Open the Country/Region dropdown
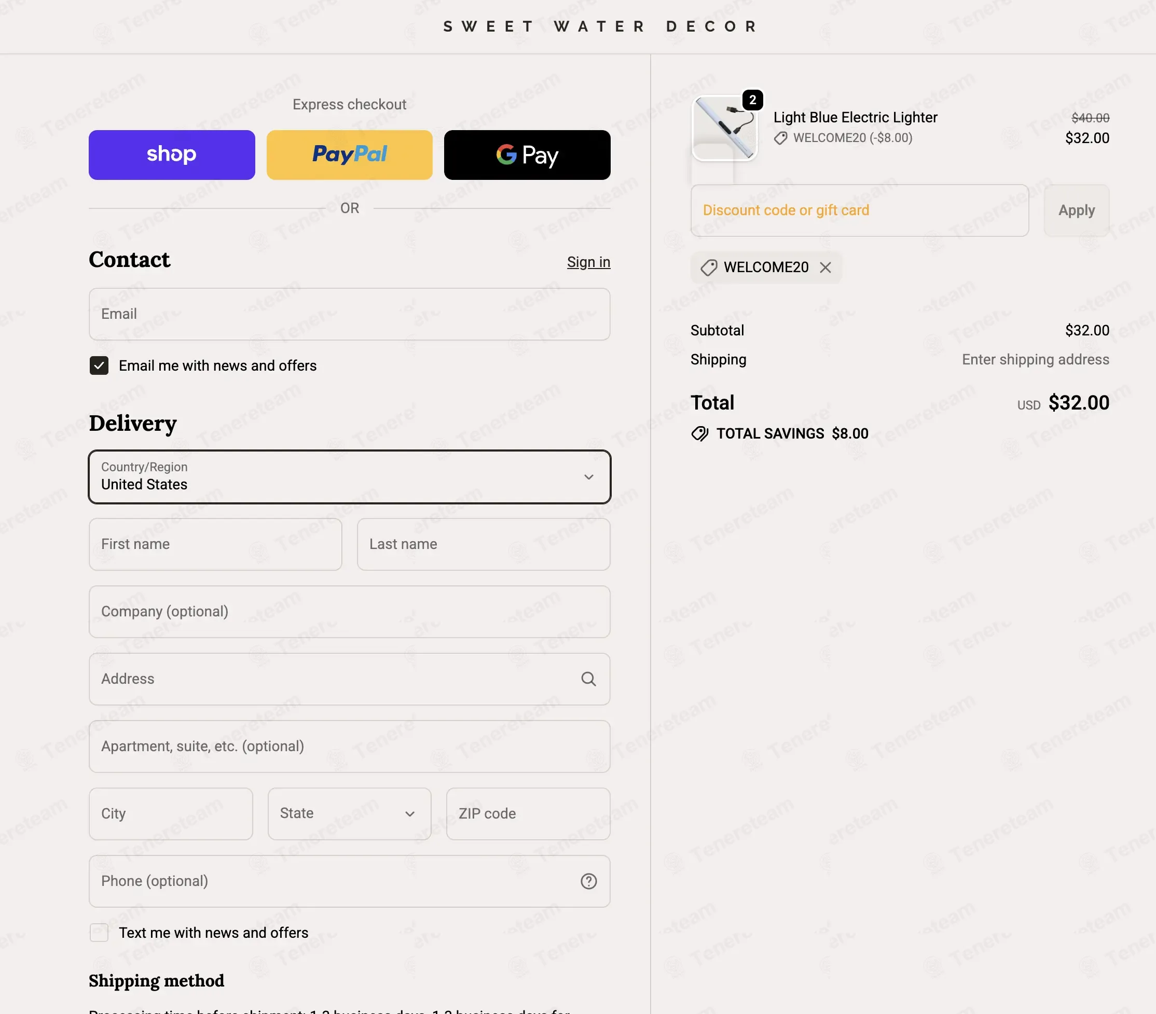Screen dimensions: 1156x1014 click(350, 477)
